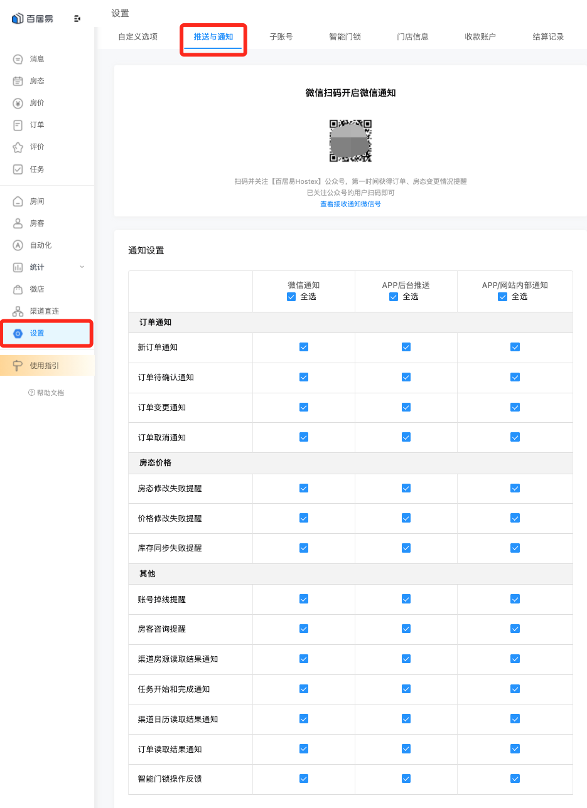This screenshot has width=587, height=808.
Task: Uncheck 微信通知 for 订单读取结果通知
Action: click(304, 749)
